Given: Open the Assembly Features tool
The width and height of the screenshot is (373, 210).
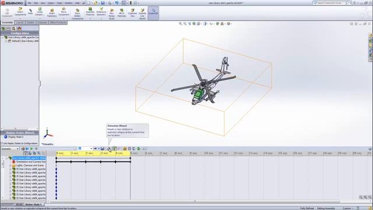Looking at the screenshot, I should [90, 12].
